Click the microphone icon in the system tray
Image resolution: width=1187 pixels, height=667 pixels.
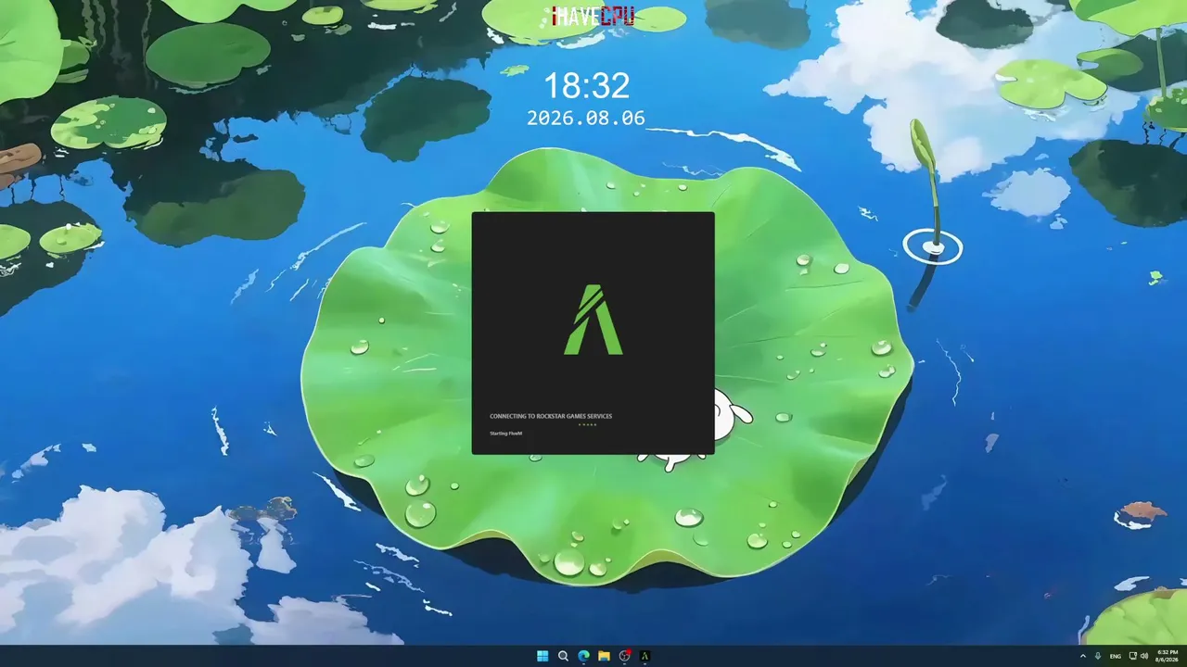[1098, 656]
